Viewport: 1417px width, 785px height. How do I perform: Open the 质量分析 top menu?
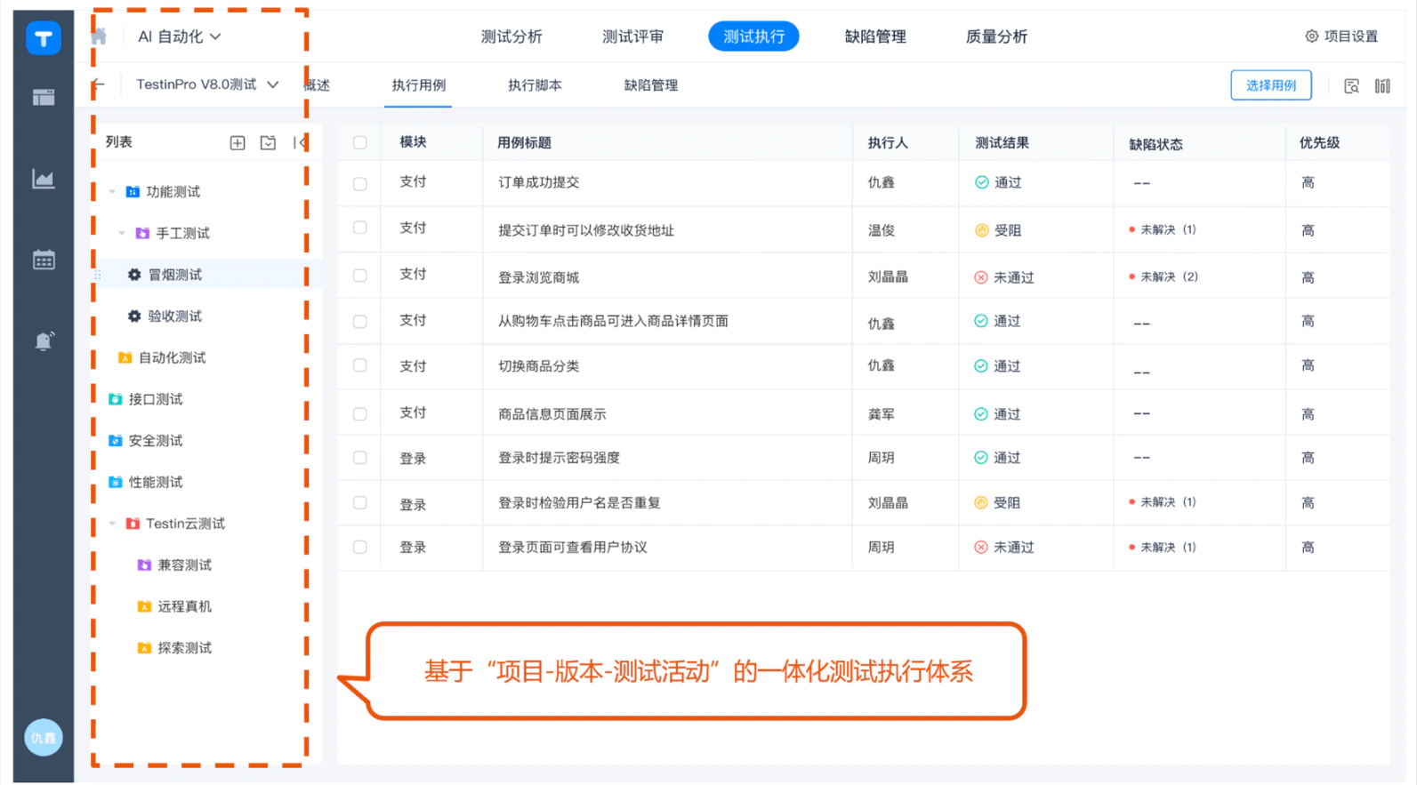[x=996, y=36]
